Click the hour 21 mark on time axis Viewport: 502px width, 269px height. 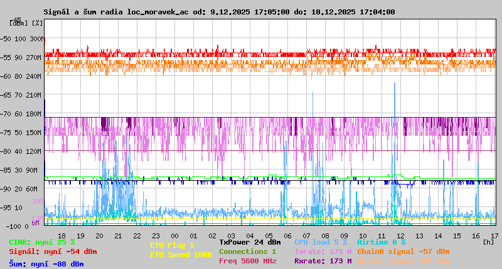tap(118, 236)
